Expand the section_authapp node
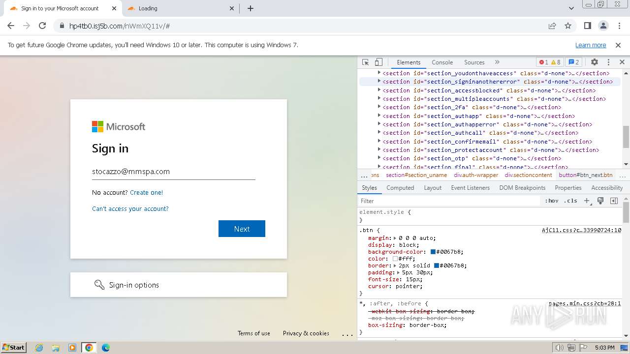Viewport: 630px width, 354px height. coord(379,116)
